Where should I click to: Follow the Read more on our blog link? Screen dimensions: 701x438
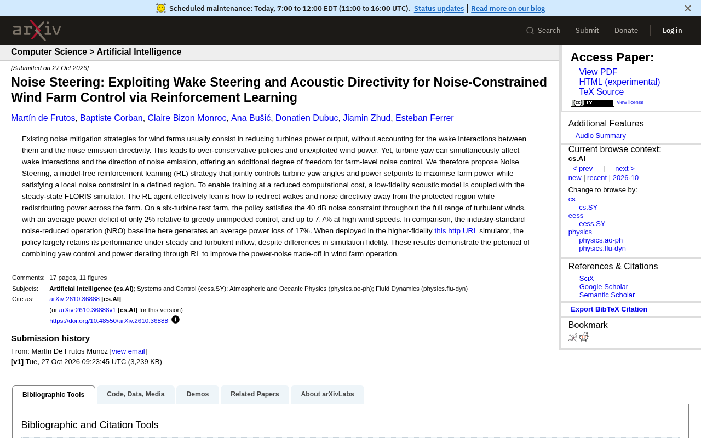point(508,8)
